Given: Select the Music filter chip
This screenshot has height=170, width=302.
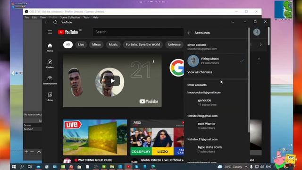Looking at the screenshot, I should click(113, 44).
